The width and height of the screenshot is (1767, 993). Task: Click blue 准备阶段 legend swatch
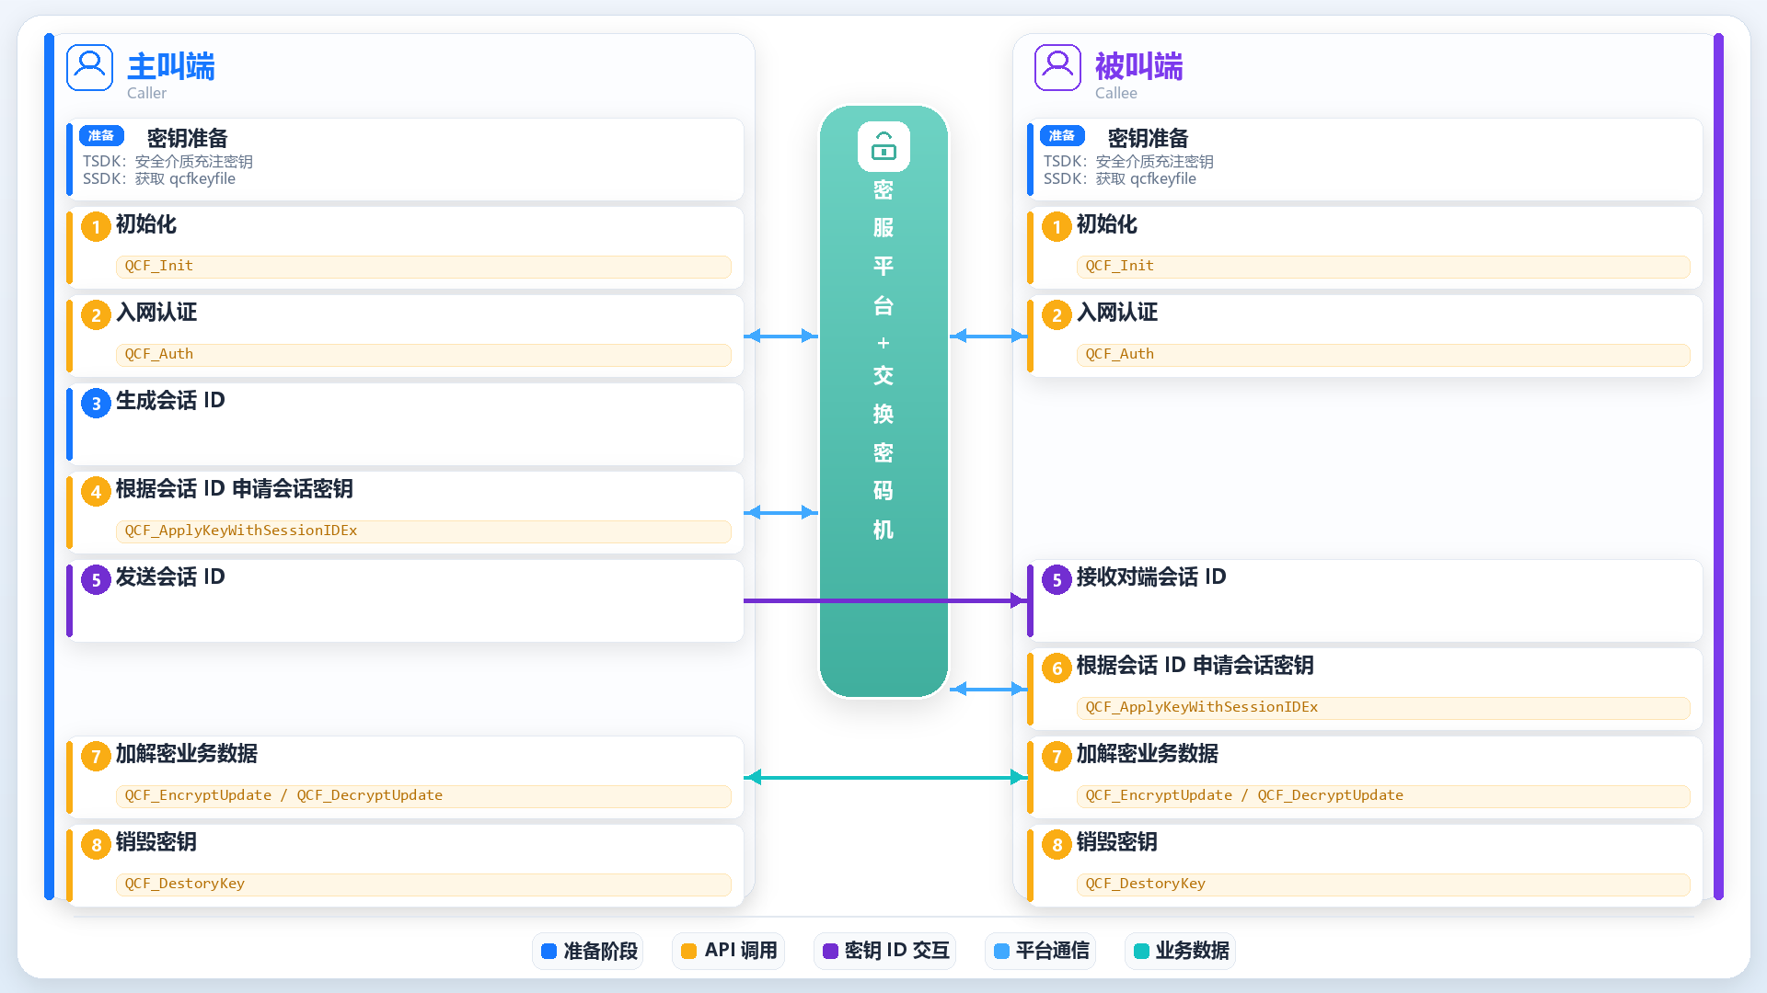coord(549,951)
